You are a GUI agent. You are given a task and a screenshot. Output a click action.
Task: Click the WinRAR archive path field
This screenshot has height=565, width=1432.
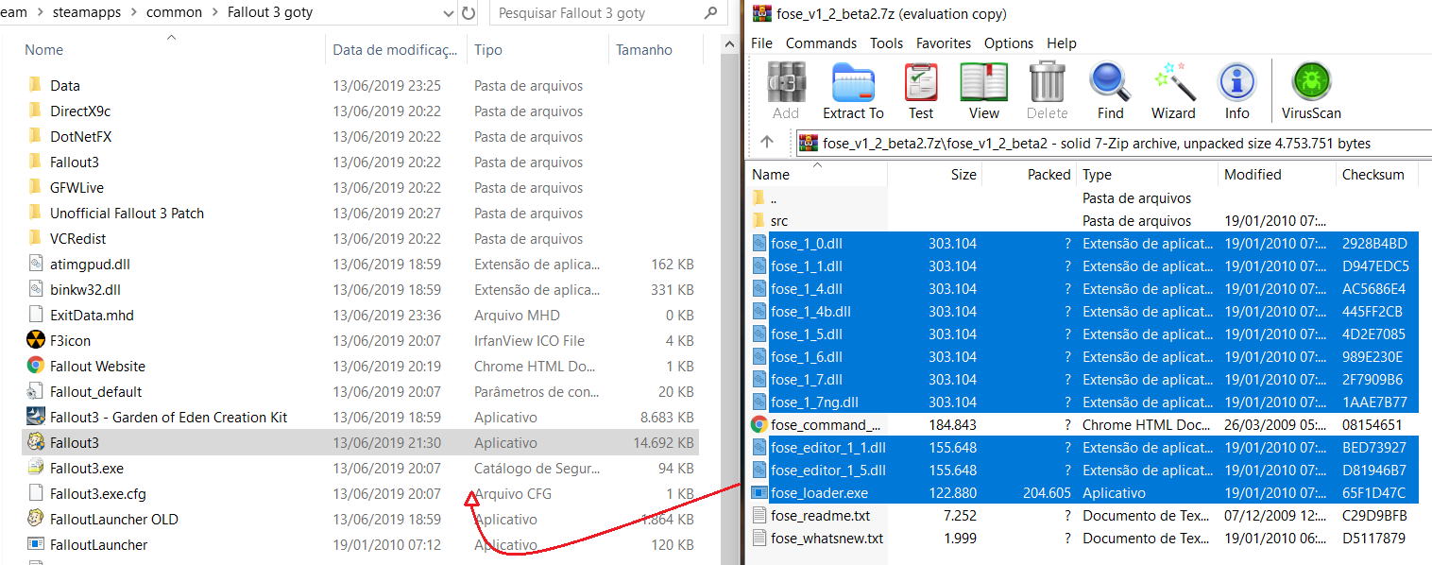pos(1113,143)
